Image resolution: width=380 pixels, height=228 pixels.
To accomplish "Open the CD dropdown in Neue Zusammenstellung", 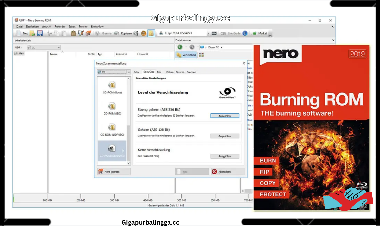I will [114, 72].
